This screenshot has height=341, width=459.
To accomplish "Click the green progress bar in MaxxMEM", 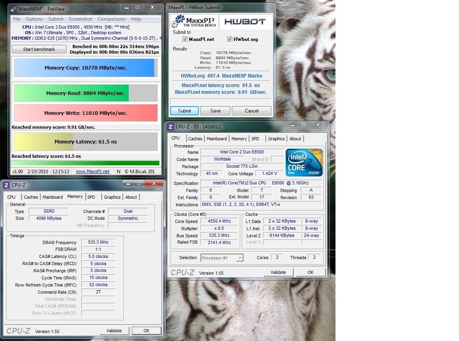I will [x=86, y=163].
